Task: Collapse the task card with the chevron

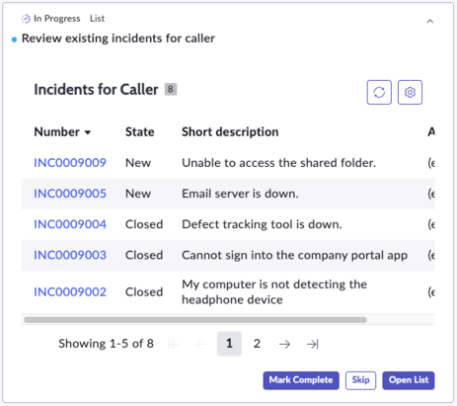Action: click(429, 22)
